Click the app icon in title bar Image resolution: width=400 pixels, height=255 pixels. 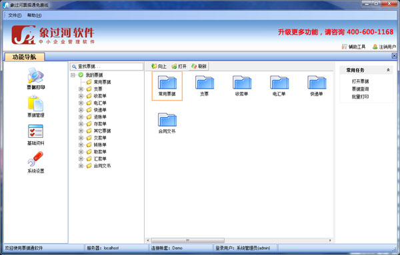point(5,5)
